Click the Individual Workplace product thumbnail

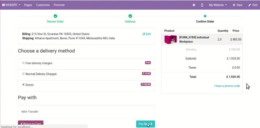(171, 40)
